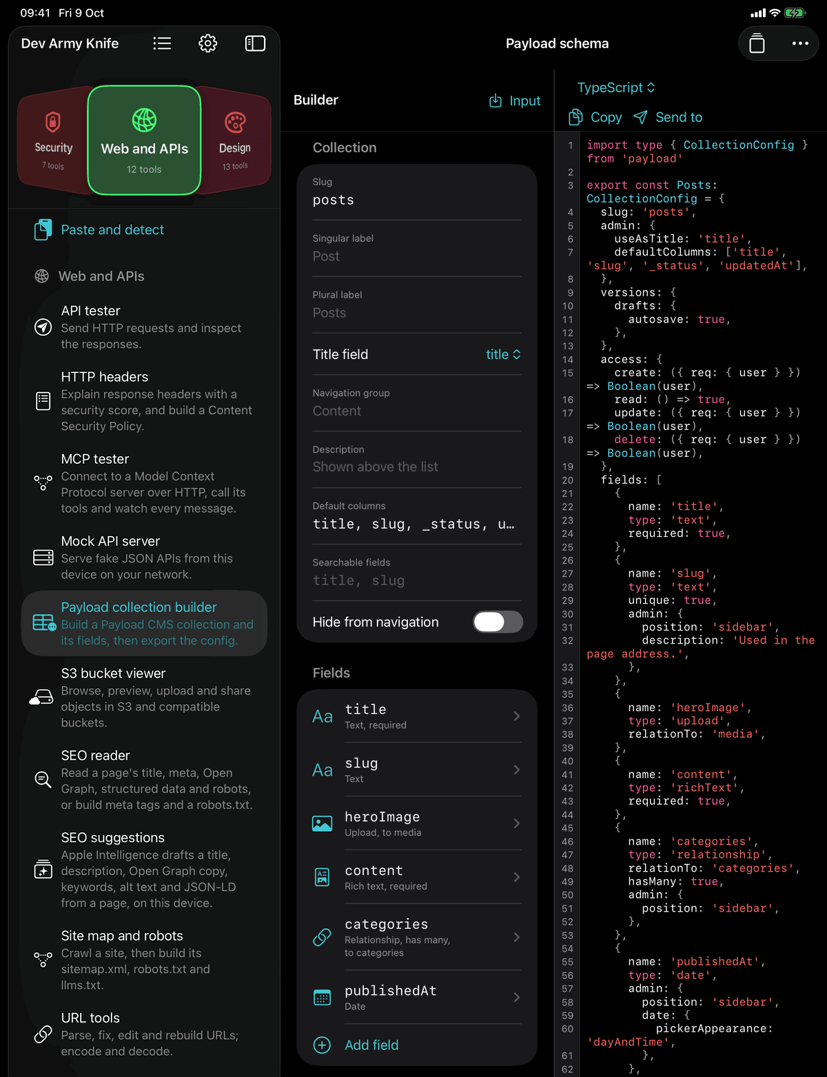Click the MCP tester node icon
Screen dimensions: 827x1077
[x=43, y=483]
